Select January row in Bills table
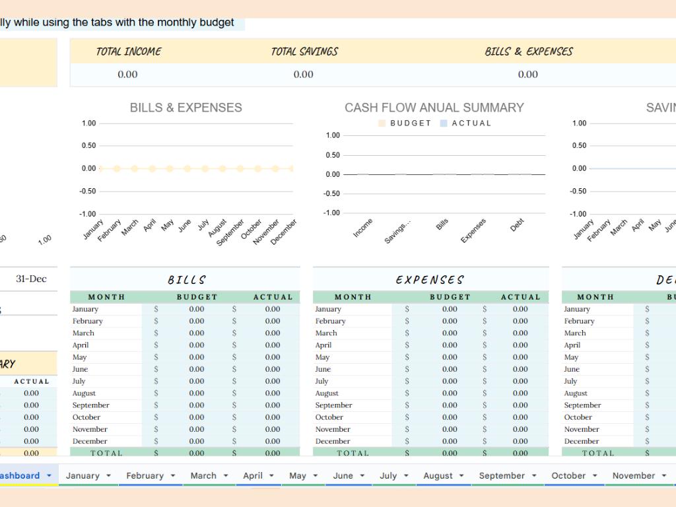676x507 pixels. (x=185, y=309)
